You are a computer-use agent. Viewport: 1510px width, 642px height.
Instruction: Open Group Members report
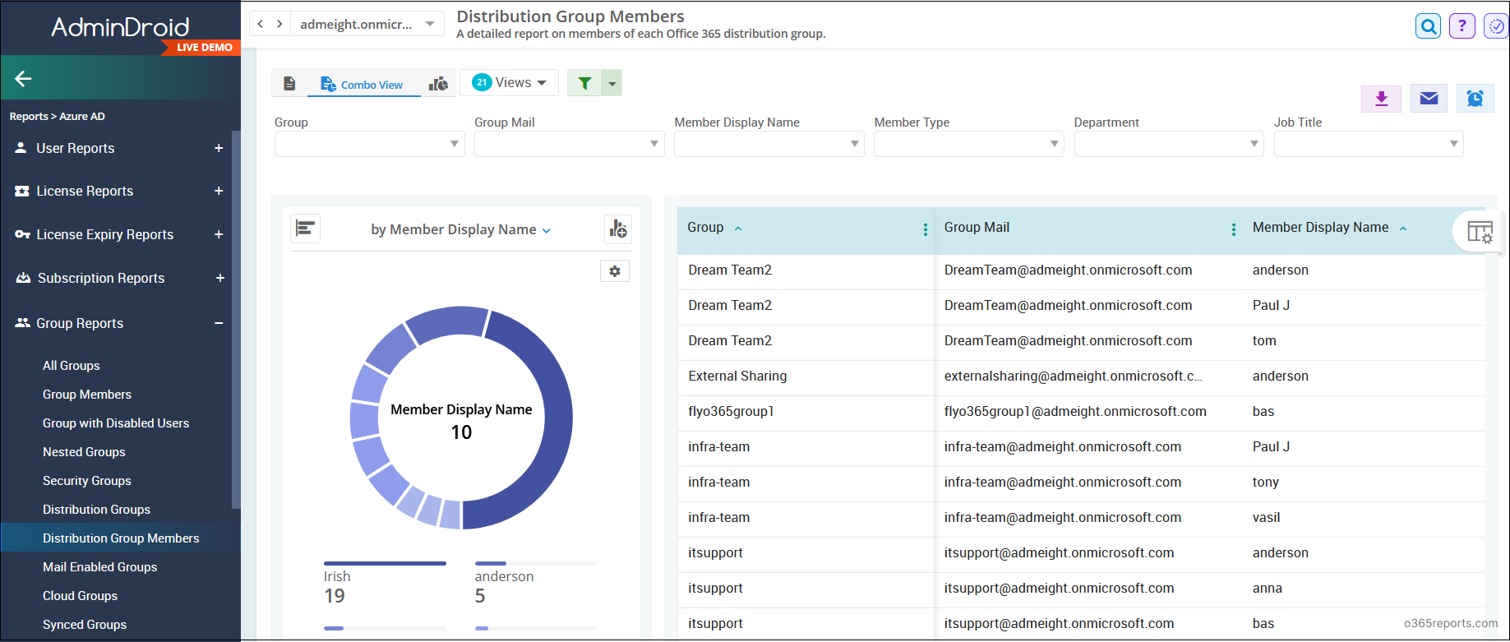pos(87,395)
